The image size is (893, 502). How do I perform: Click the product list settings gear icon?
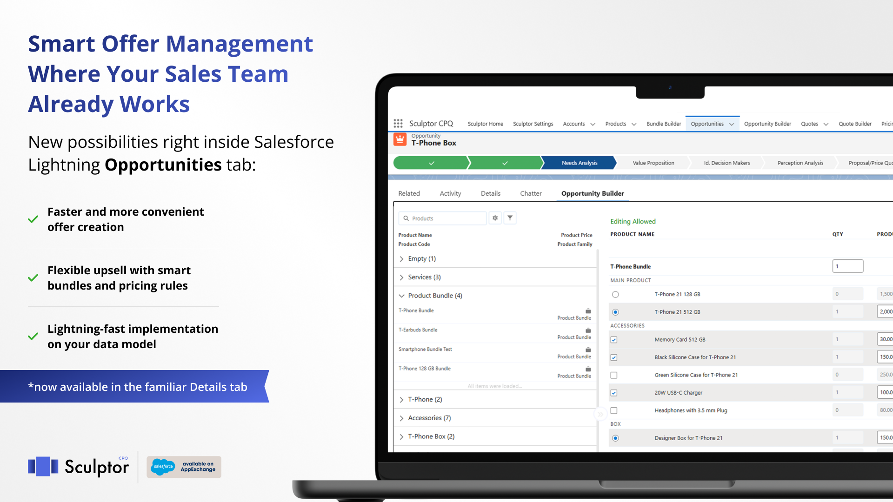pos(495,218)
